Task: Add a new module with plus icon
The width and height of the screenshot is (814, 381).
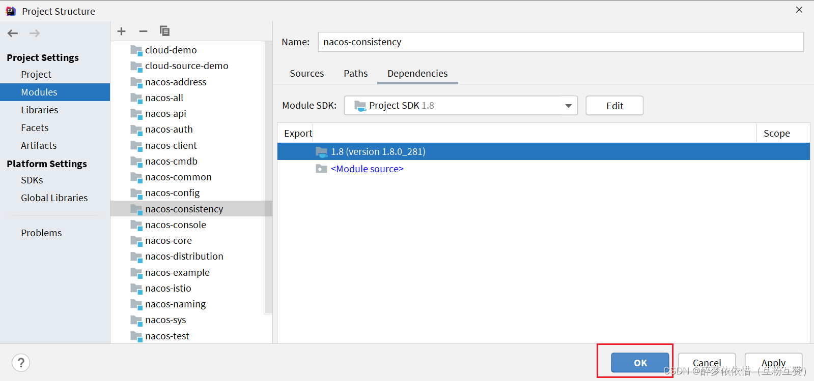Action: (x=121, y=31)
